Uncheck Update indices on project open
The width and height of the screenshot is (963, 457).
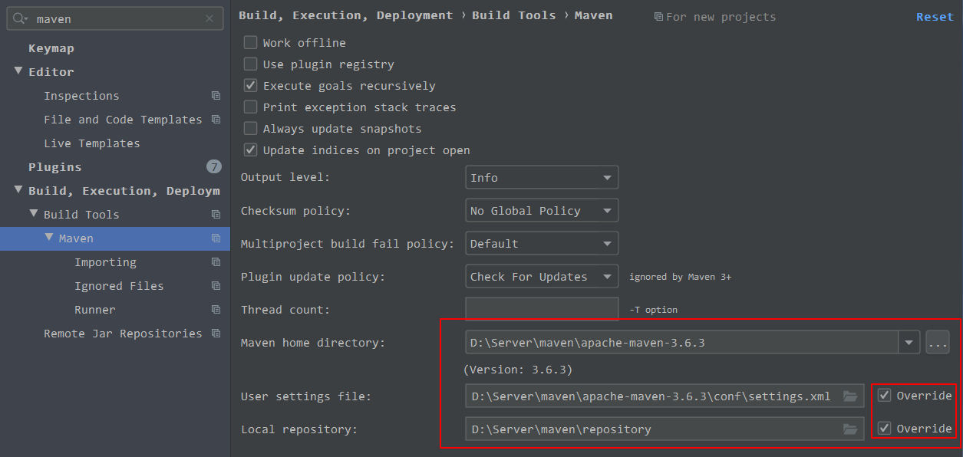[250, 150]
